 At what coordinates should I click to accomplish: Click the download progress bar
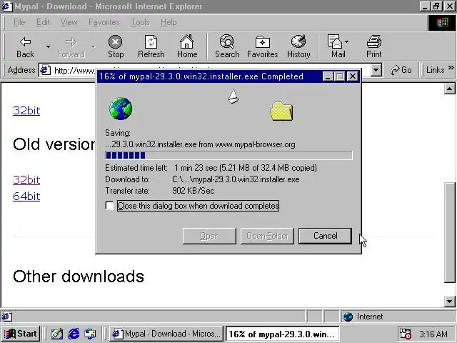[x=228, y=156]
